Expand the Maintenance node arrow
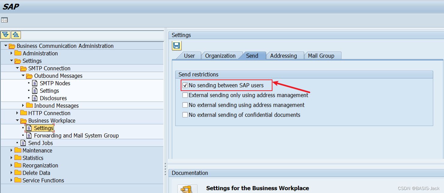444x193 pixels. [11, 150]
